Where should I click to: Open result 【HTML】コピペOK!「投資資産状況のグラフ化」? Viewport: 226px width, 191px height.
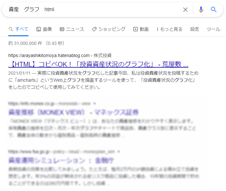[x=98, y=64]
